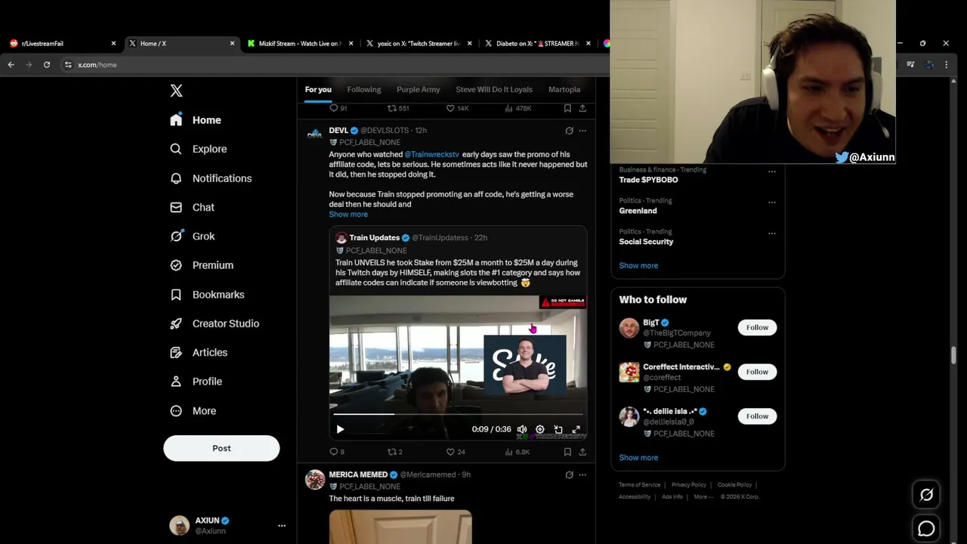Open Bookmarks in sidebar
Screen dimensions: 967x544
click(x=206, y=295)
